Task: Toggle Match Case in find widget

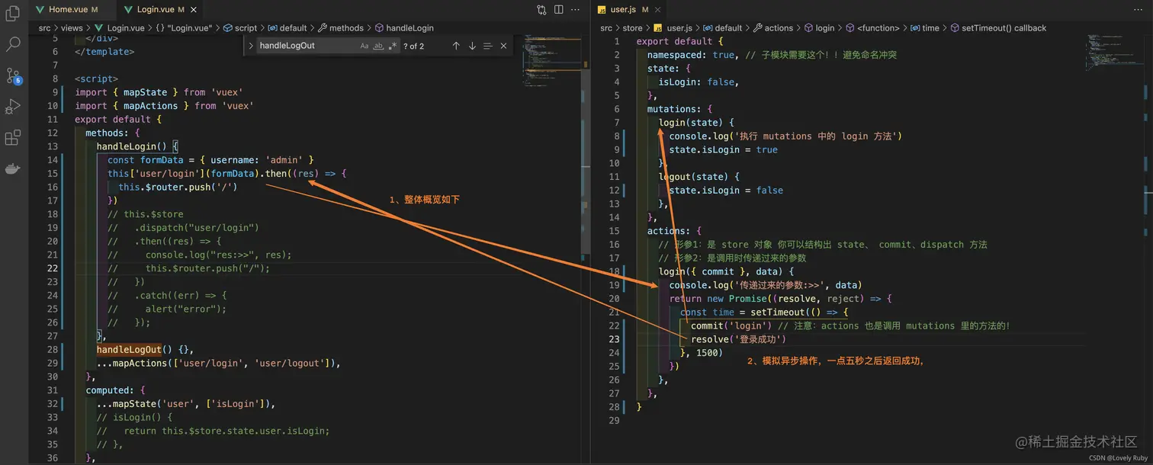Action: coord(365,46)
